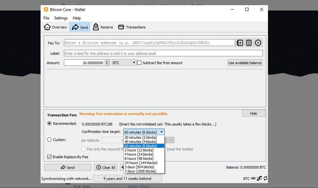Click the per kilobyte custom fee field

tap(113, 140)
